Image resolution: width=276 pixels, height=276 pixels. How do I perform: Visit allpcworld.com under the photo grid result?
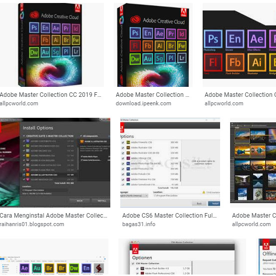point(252,224)
